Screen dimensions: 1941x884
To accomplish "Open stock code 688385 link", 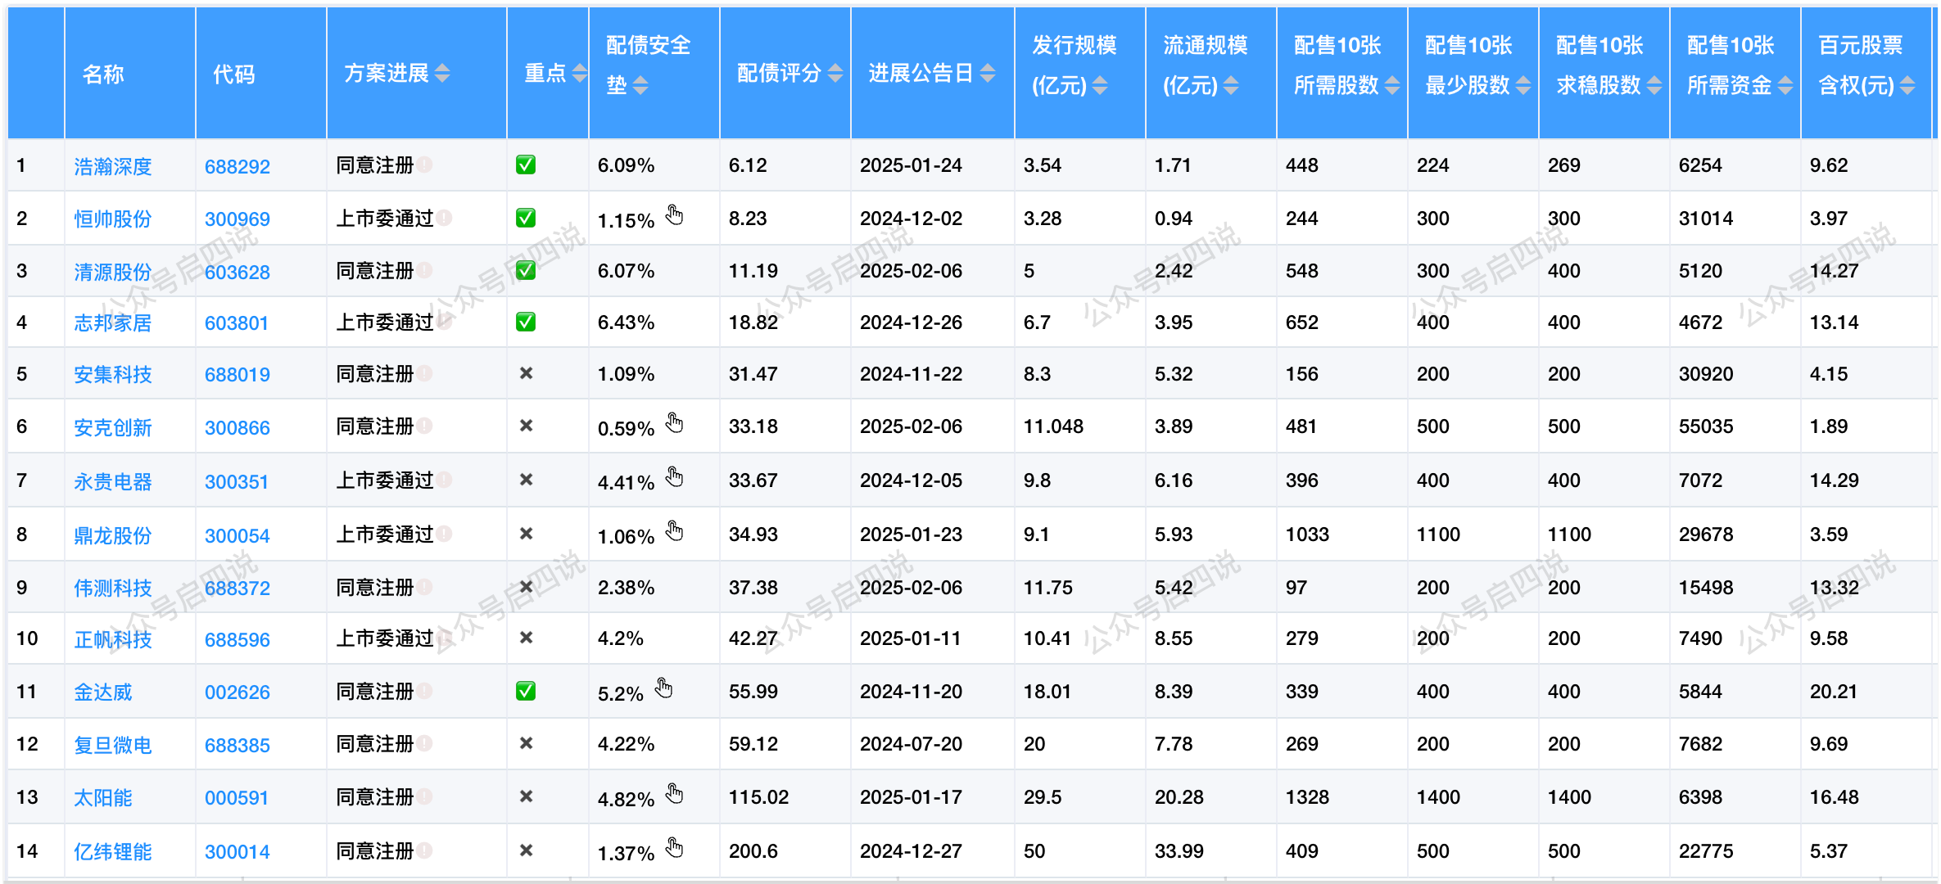I will pyautogui.click(x=237, y=745).
